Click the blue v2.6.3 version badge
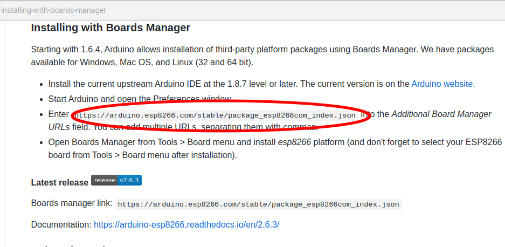Image resolution: width=505 pixels, height=247 pixels. [129, 180]
